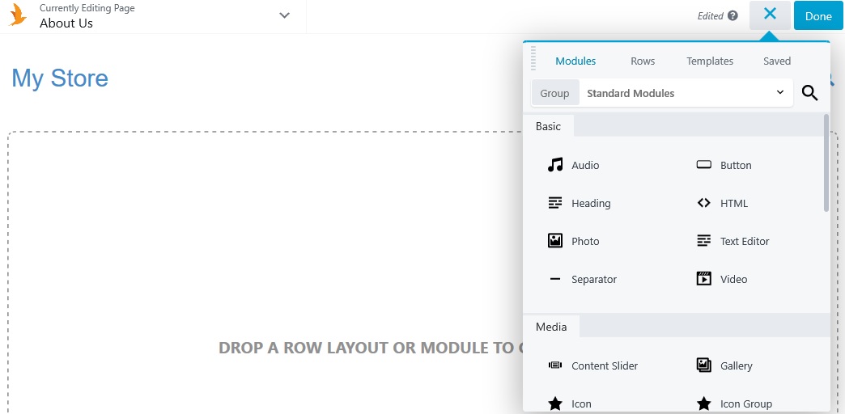
Task: Click the star icon beside Icon Group
Action: [x=704, y=403]
